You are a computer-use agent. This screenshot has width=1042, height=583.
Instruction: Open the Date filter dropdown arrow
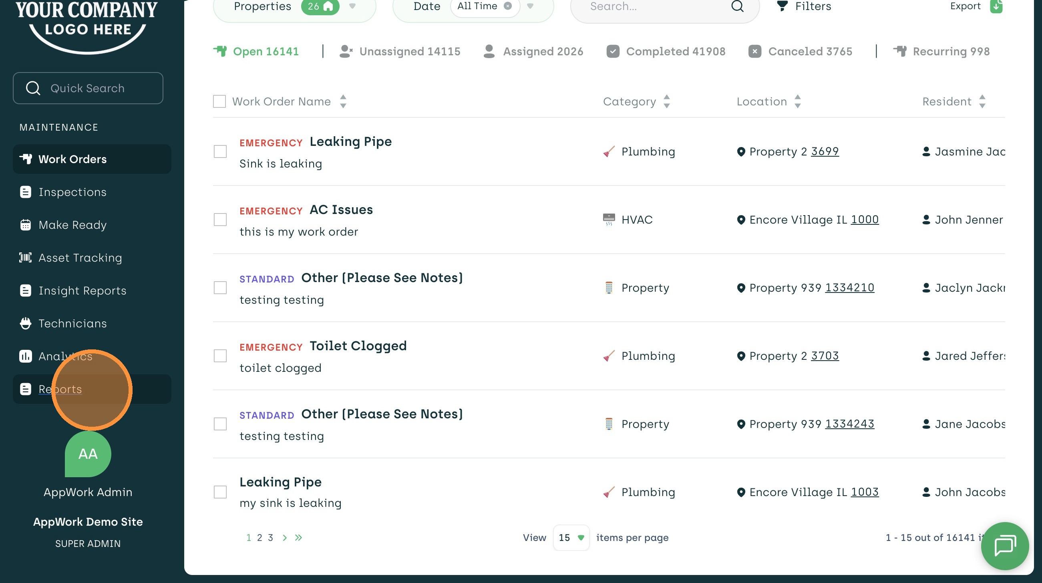tap(530, 6)
